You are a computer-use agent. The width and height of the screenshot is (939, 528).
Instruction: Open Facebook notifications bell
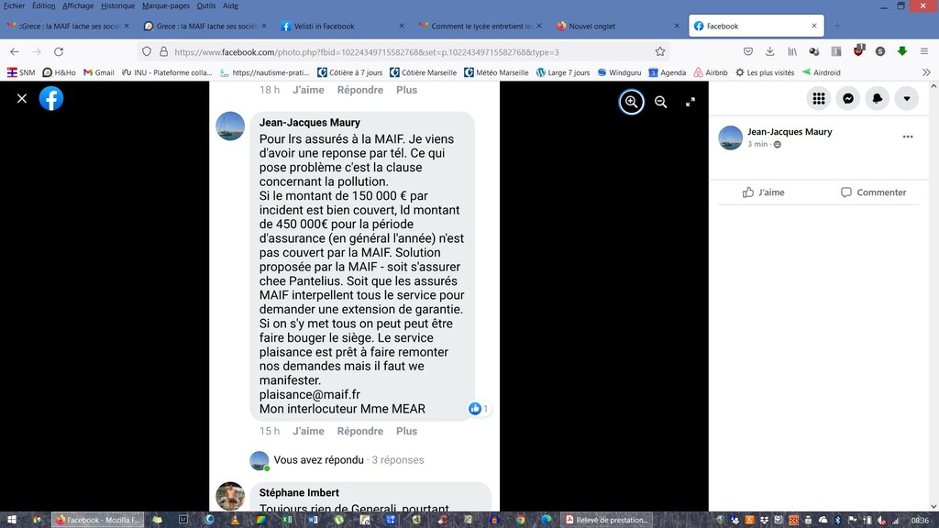[x=878, y=99]
